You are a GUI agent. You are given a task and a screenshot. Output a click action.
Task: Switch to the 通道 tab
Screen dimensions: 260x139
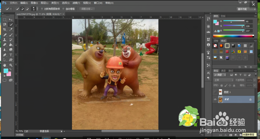(x=223, y=71)
